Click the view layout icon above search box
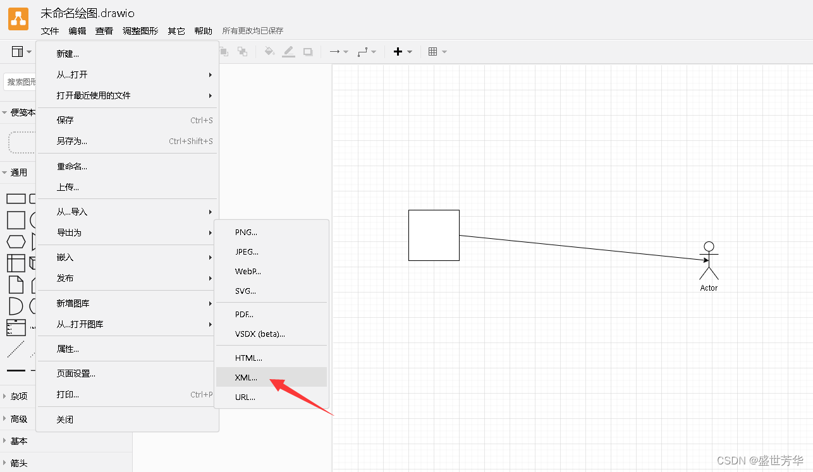The height and width of the screenshot is (472, 813). coord(16,51)
